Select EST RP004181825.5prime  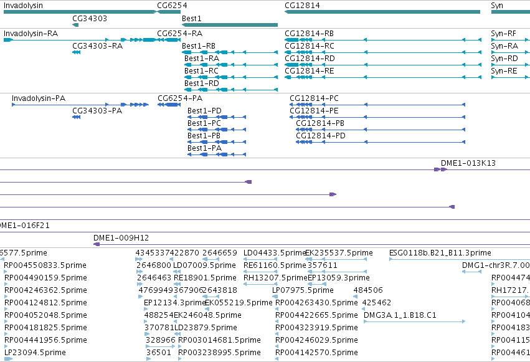coord(6,334)
